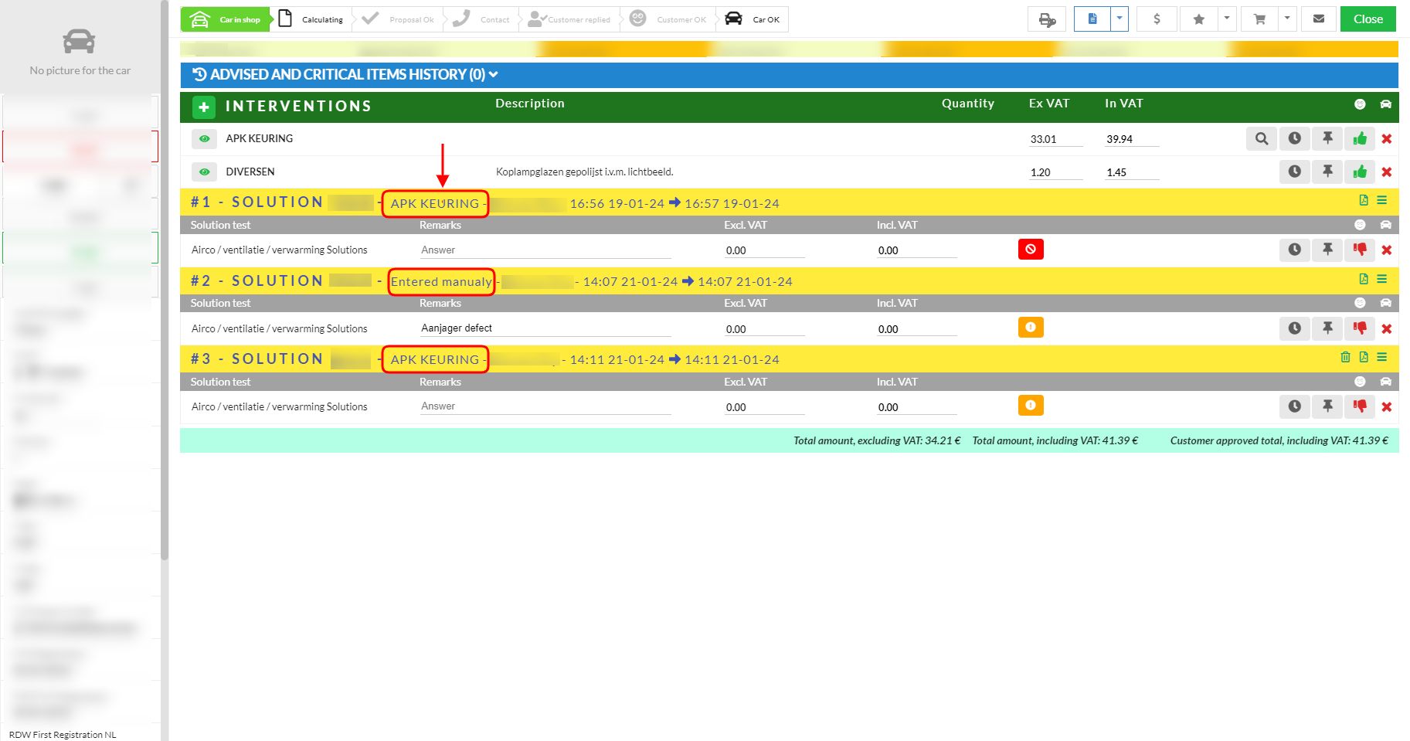Expand Advised and Critical Items History
This screenshot has height=741, width=1410.
(345, 75)
